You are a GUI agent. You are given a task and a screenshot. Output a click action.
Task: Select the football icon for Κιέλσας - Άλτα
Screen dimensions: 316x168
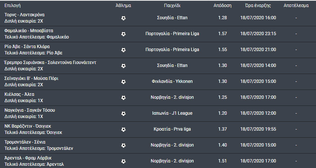coord(124,98)
